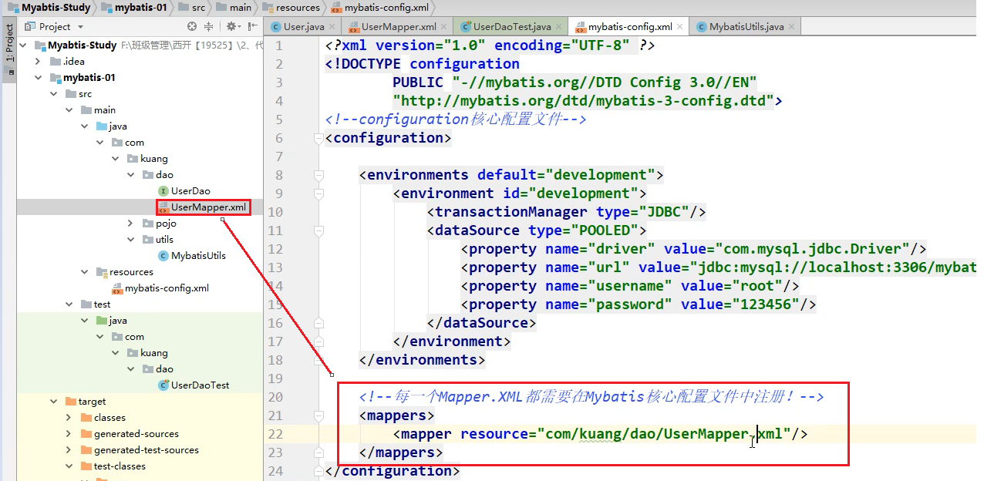Collapse the resources folder arrow in tree
This screenshot has height=481, width=984.
click(x=85, y=272)
